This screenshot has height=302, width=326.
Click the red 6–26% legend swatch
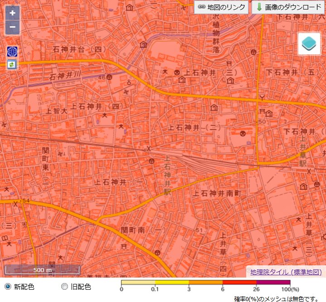(x=239, y=282)
